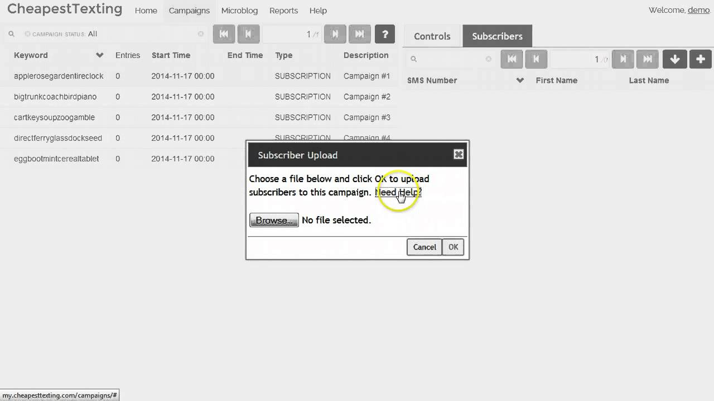Switch to the Controls tab
This screenshot has width=714, height=401.
click(x=432, y=36)
